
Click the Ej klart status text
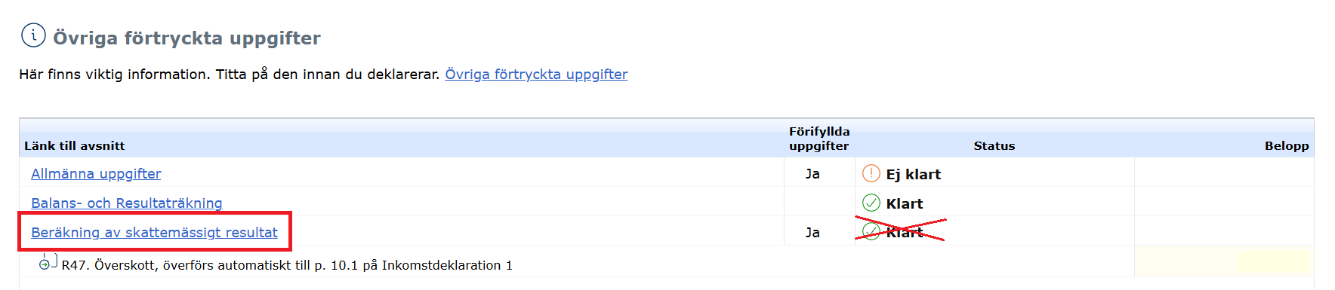click(x=914, y=174)
